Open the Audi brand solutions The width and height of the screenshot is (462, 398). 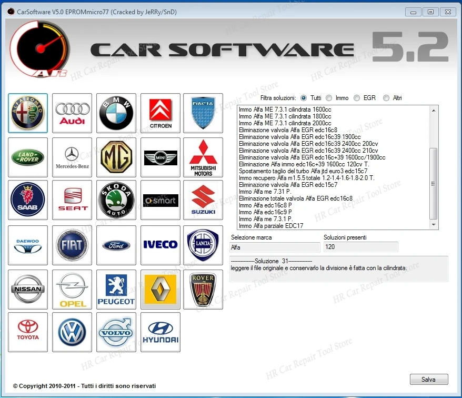point(72,113)
